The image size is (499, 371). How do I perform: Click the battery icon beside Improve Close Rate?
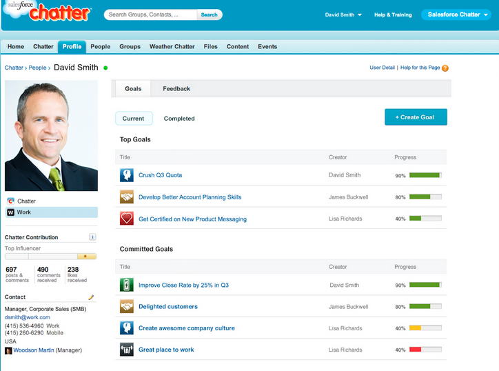point(126,285)
